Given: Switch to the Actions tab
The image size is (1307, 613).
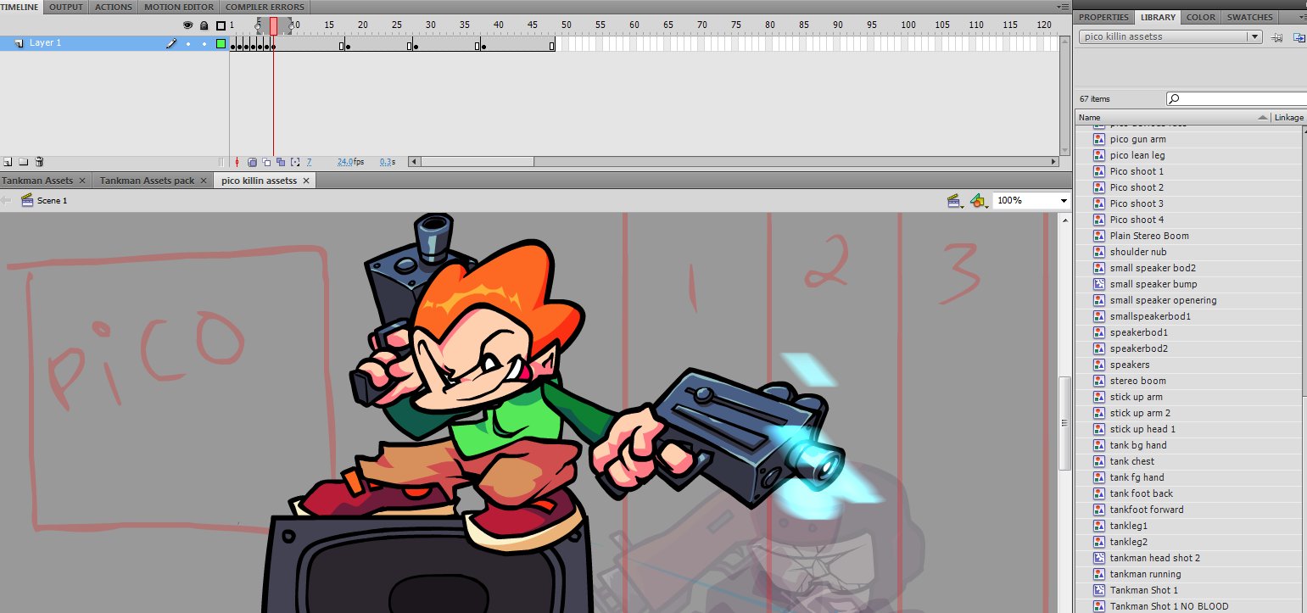Looking at the screenshot, I should pyautogui.click(x=113, y=7).
